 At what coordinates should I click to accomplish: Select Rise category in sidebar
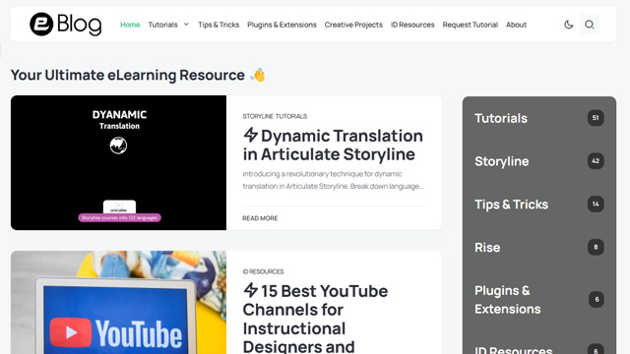(x=487, y=247)
